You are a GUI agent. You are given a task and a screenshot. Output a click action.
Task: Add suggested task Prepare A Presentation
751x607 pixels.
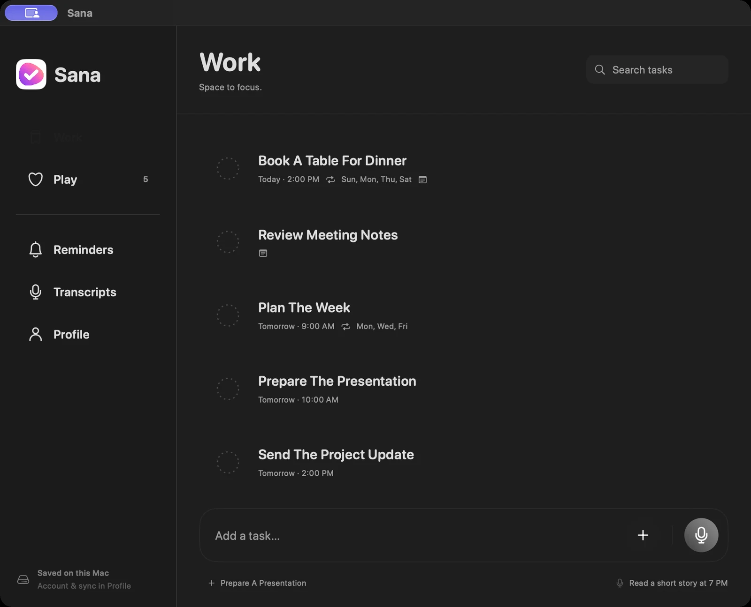coord(257,583)
